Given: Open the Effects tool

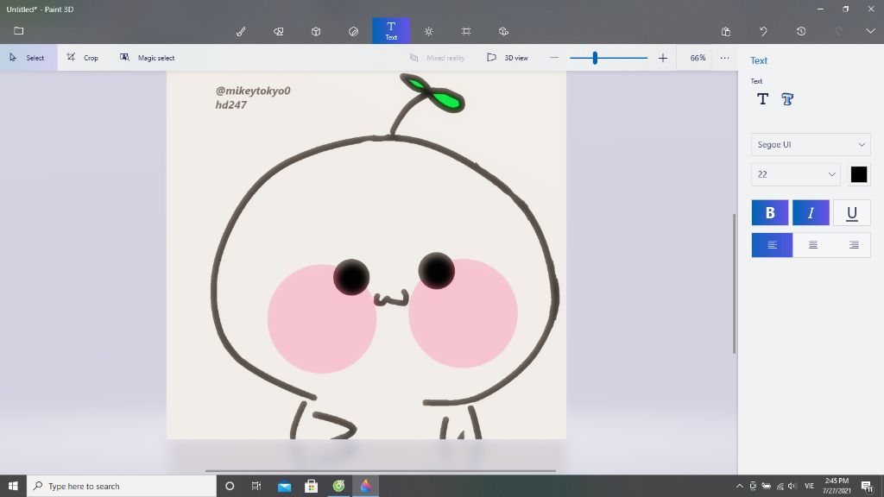Looking at the screenshot, I should tap(429, 31).
